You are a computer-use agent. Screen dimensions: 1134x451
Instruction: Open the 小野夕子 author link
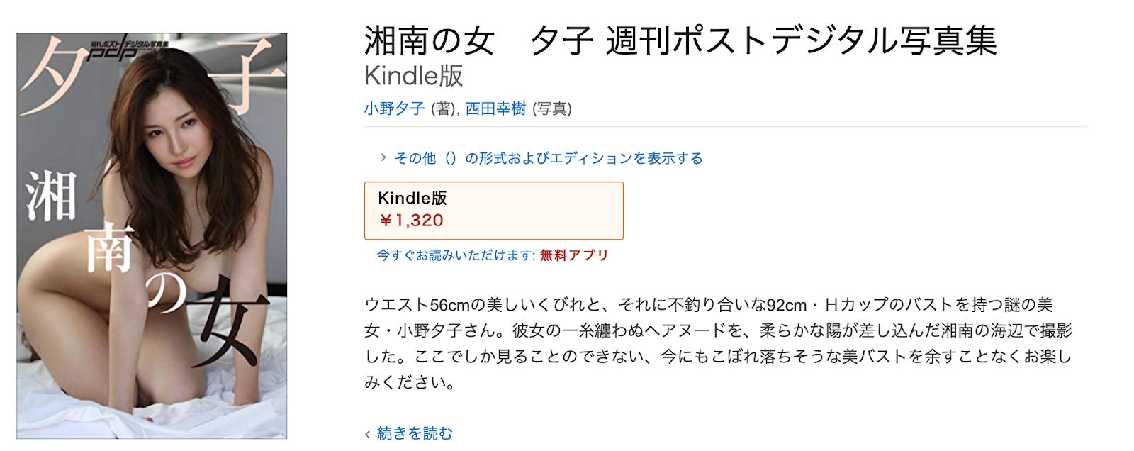click(394, 108)
